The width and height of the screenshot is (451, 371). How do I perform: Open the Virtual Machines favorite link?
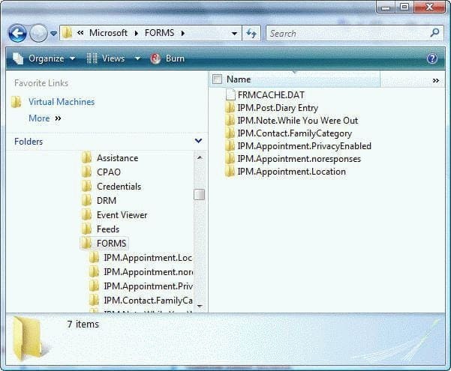62,102
